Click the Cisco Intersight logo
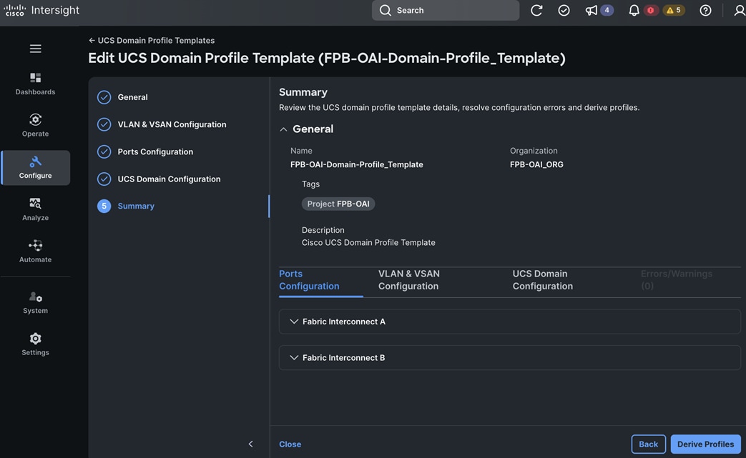Image resolution: width=746 pixels, height=458 pixels. pyautogui.click(x=41, y=10)
